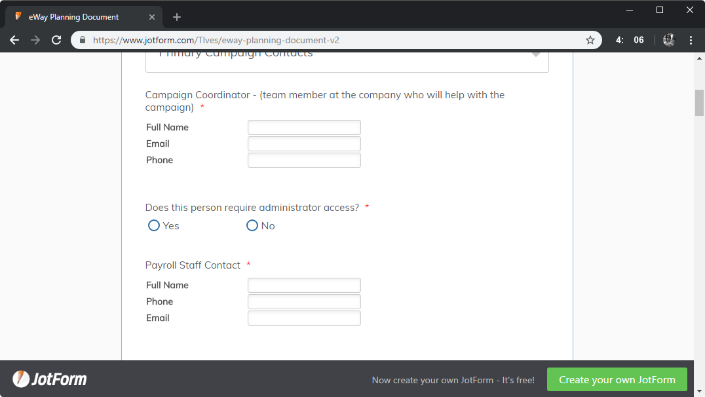Bookmark the page using the star icon
The image size is (705, 397).
pyautogui.click(x=589, y=39)
